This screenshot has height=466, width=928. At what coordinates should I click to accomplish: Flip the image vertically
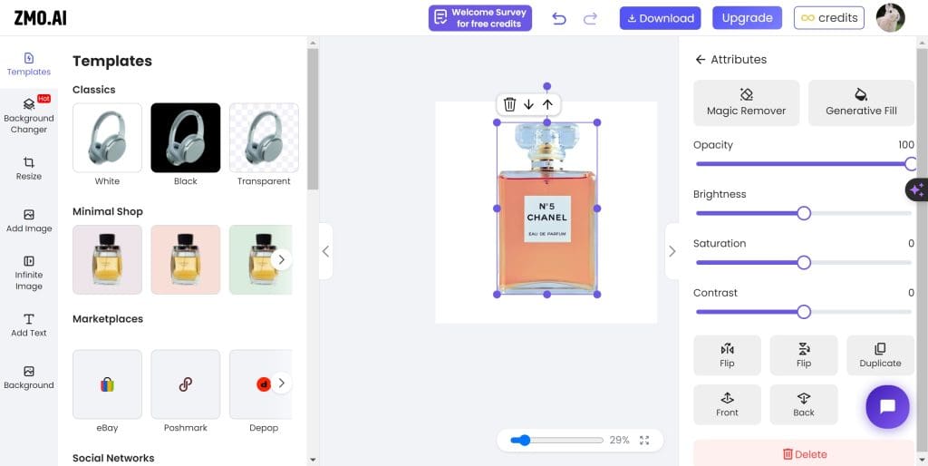[804, 355]
